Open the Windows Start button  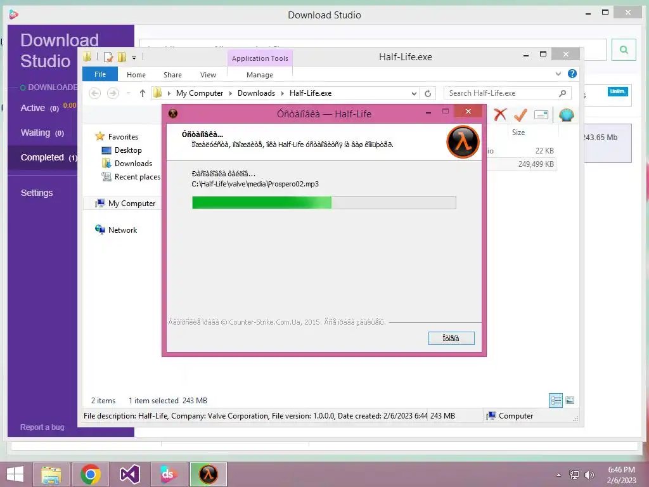coord(15,474)
